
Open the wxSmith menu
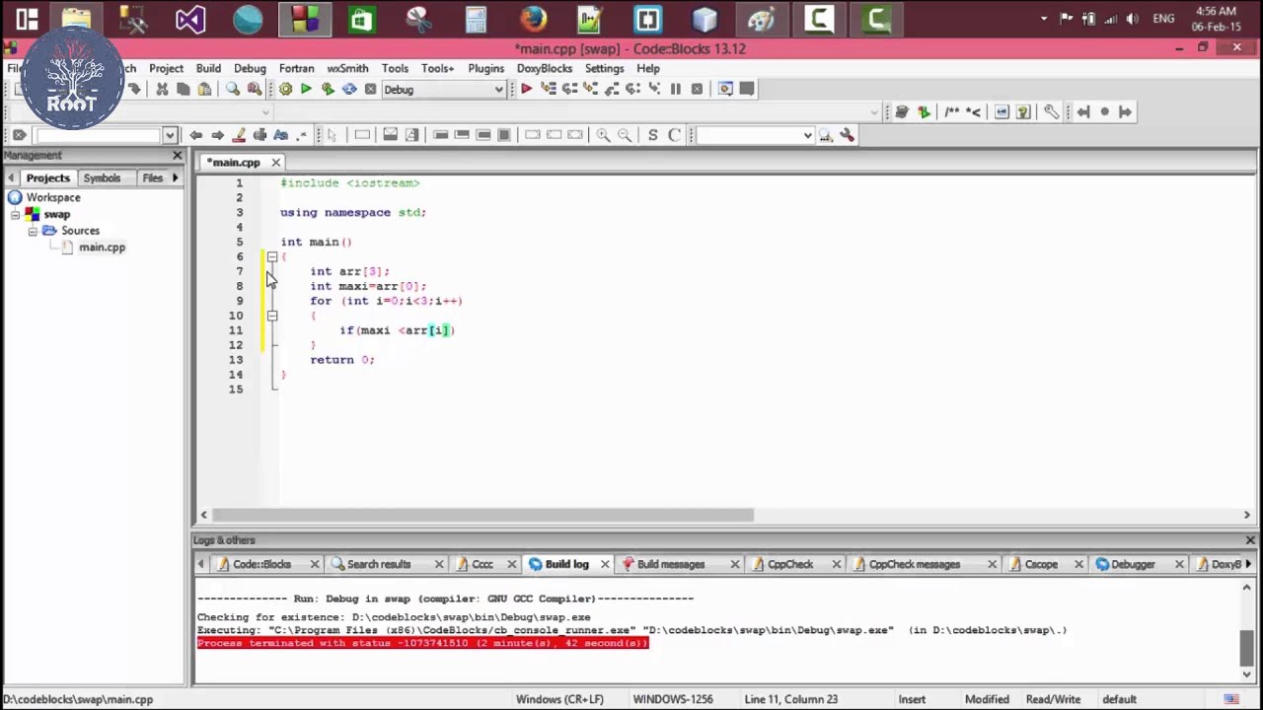pyautogui.click(x=347, y=68)
